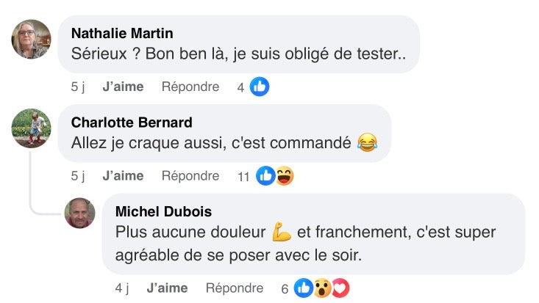Click the thumbs-up reaction icon on Nathalie's comment
The image size is (539, 303).
click(259, 87)
